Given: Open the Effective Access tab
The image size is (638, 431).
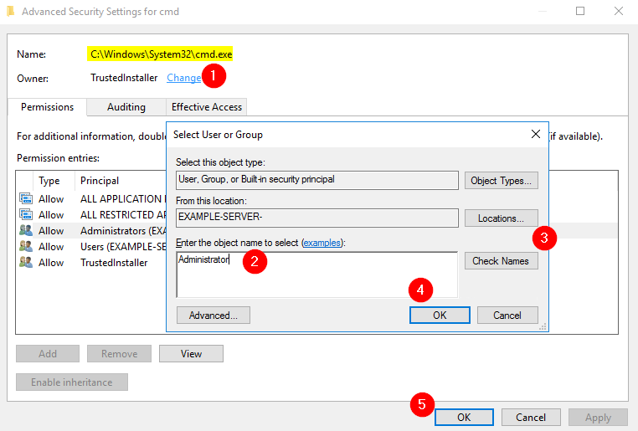Looking at the screenshot, I should pyautogui.click(x=206, y=107).
